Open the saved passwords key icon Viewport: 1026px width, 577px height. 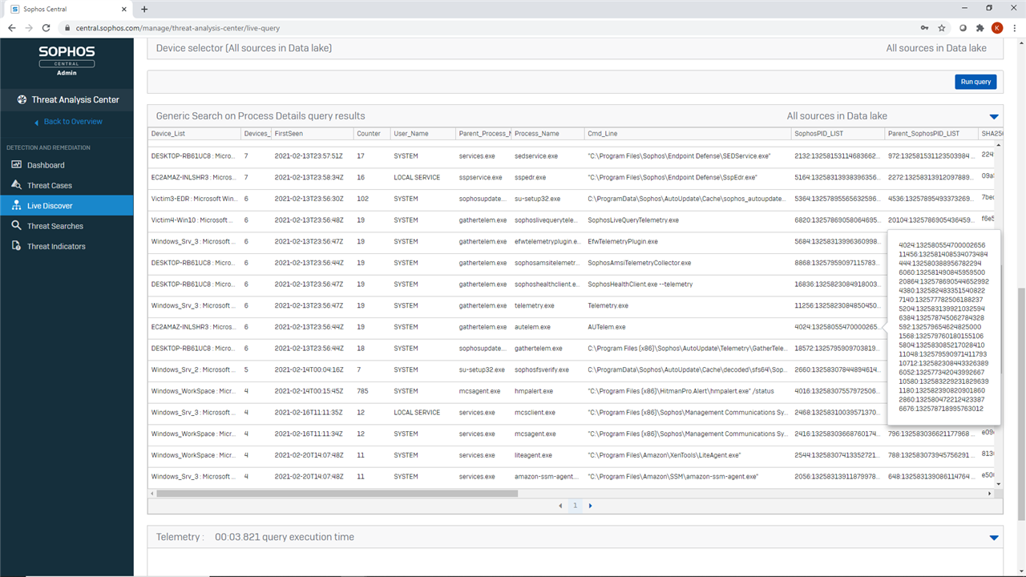coord(925,27)
